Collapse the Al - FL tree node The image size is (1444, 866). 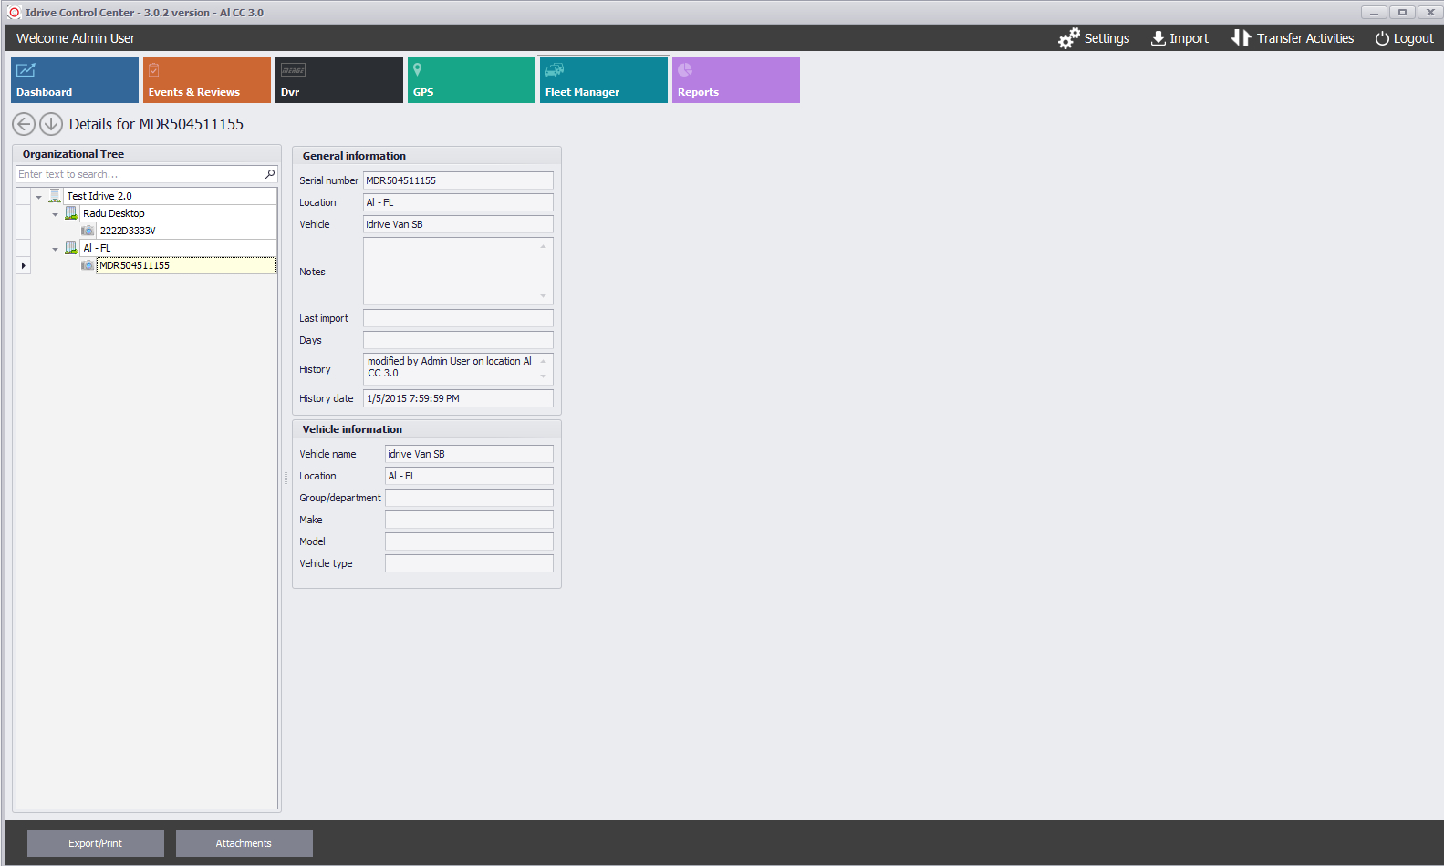pos(55,249)
